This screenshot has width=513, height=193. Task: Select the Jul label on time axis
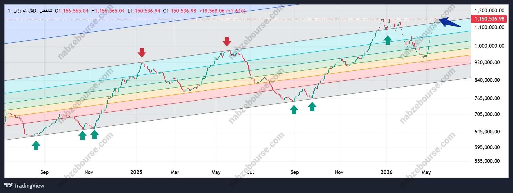[x=251, y=172]
